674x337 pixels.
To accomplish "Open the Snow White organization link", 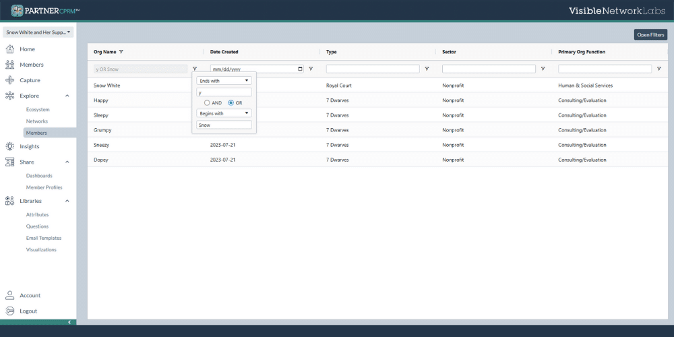I will tap(106, 86).
